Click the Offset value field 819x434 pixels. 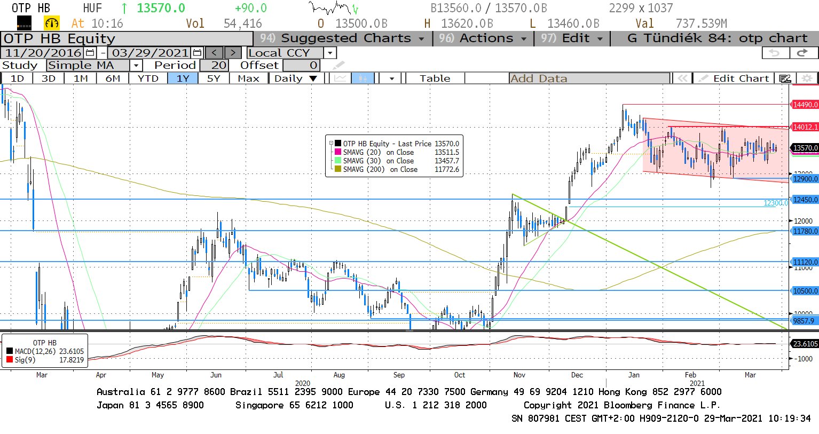click(302, 66)
